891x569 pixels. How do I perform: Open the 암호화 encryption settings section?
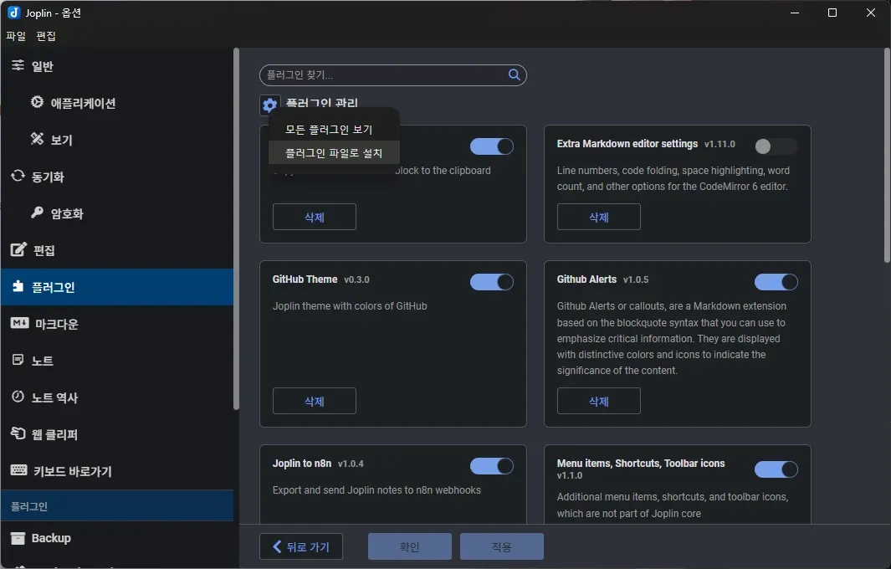point(116,213)
